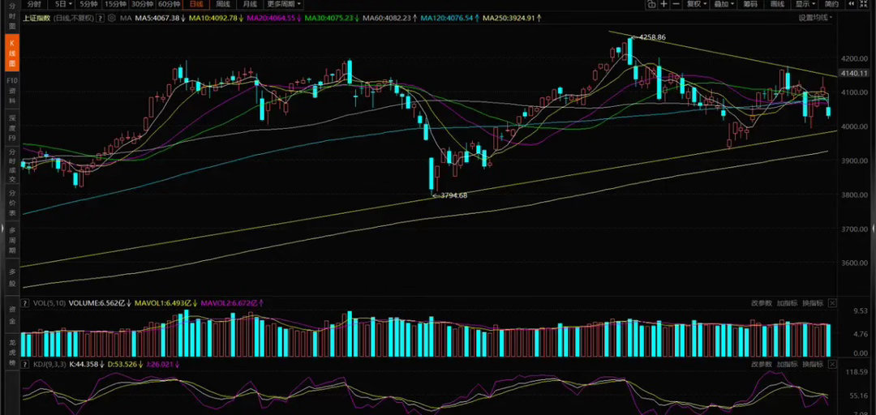Image resolution: width=876 pixels, height=415 pixels.
Task: Switch to the 60分钟 period
Action: [x=171, y=4]
